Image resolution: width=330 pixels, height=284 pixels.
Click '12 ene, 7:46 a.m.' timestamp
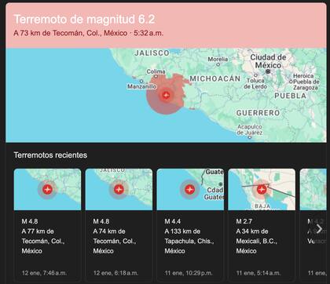click(x=44, y=273)
